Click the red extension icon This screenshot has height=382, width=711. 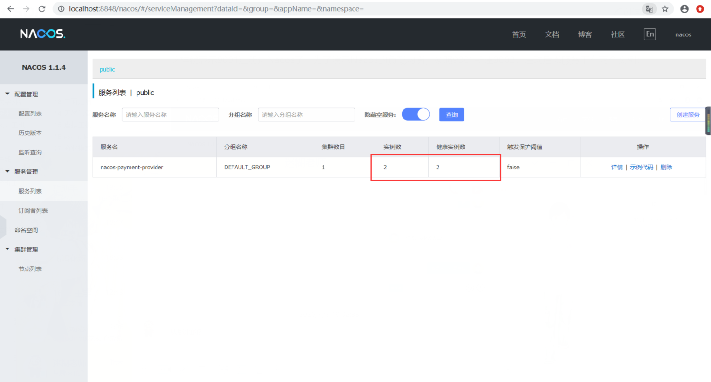pos(700,9)
